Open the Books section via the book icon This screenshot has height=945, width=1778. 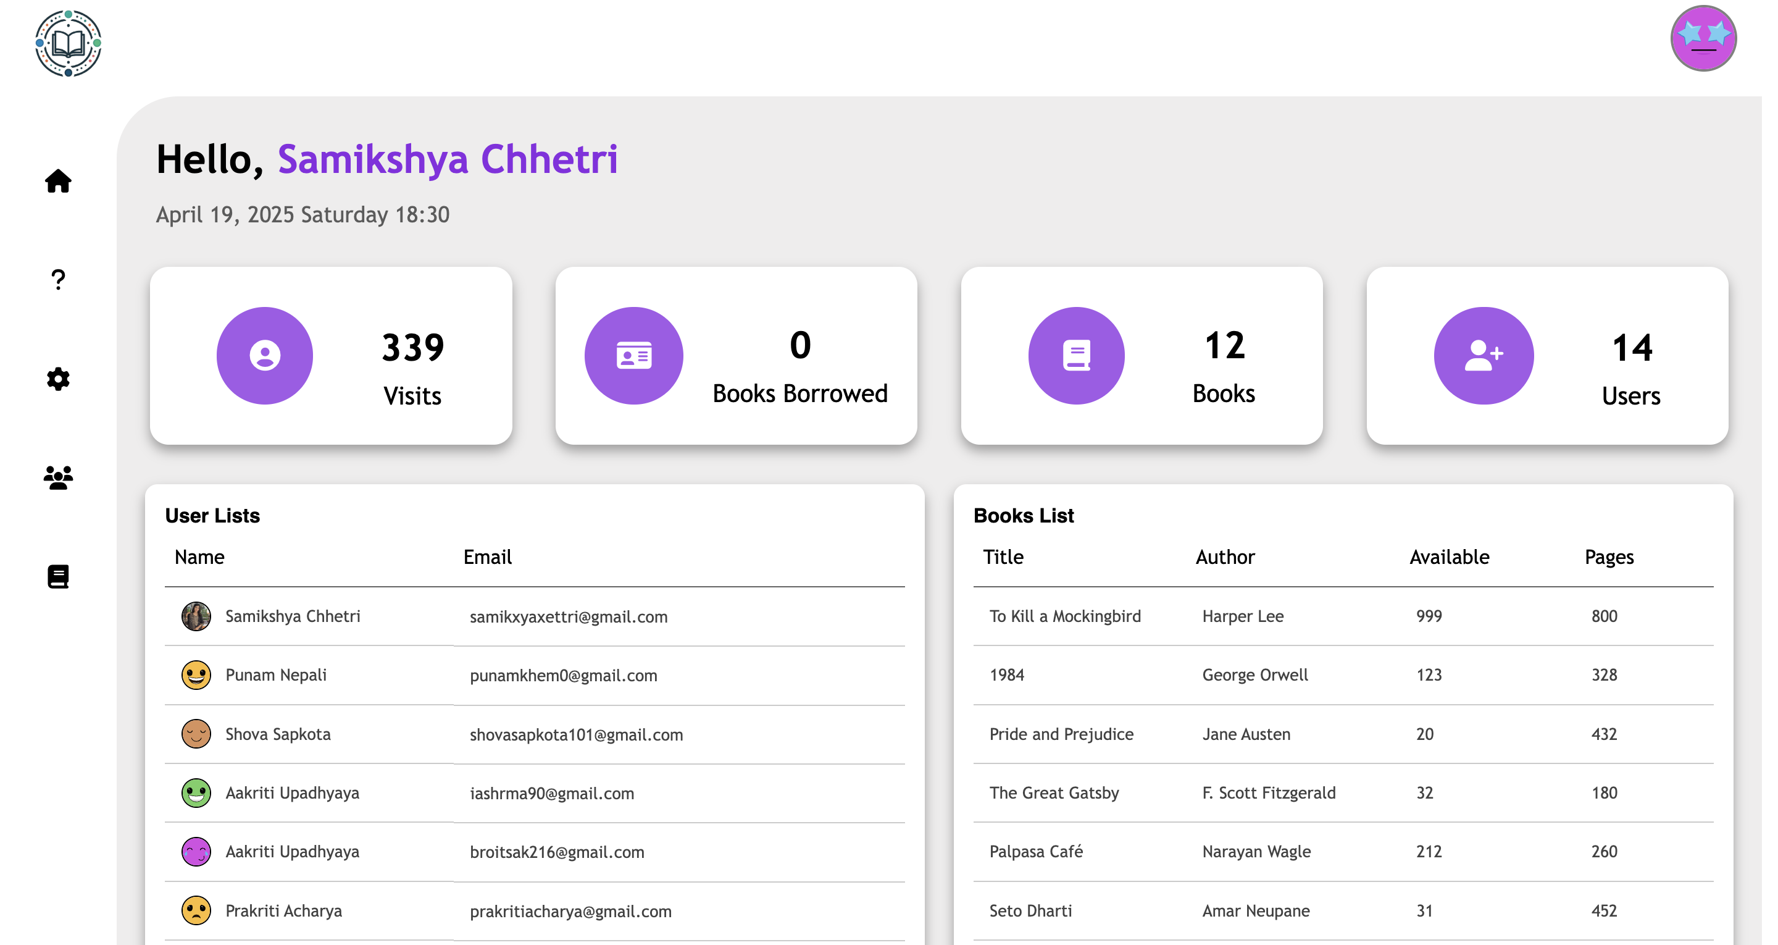[58, 577]
